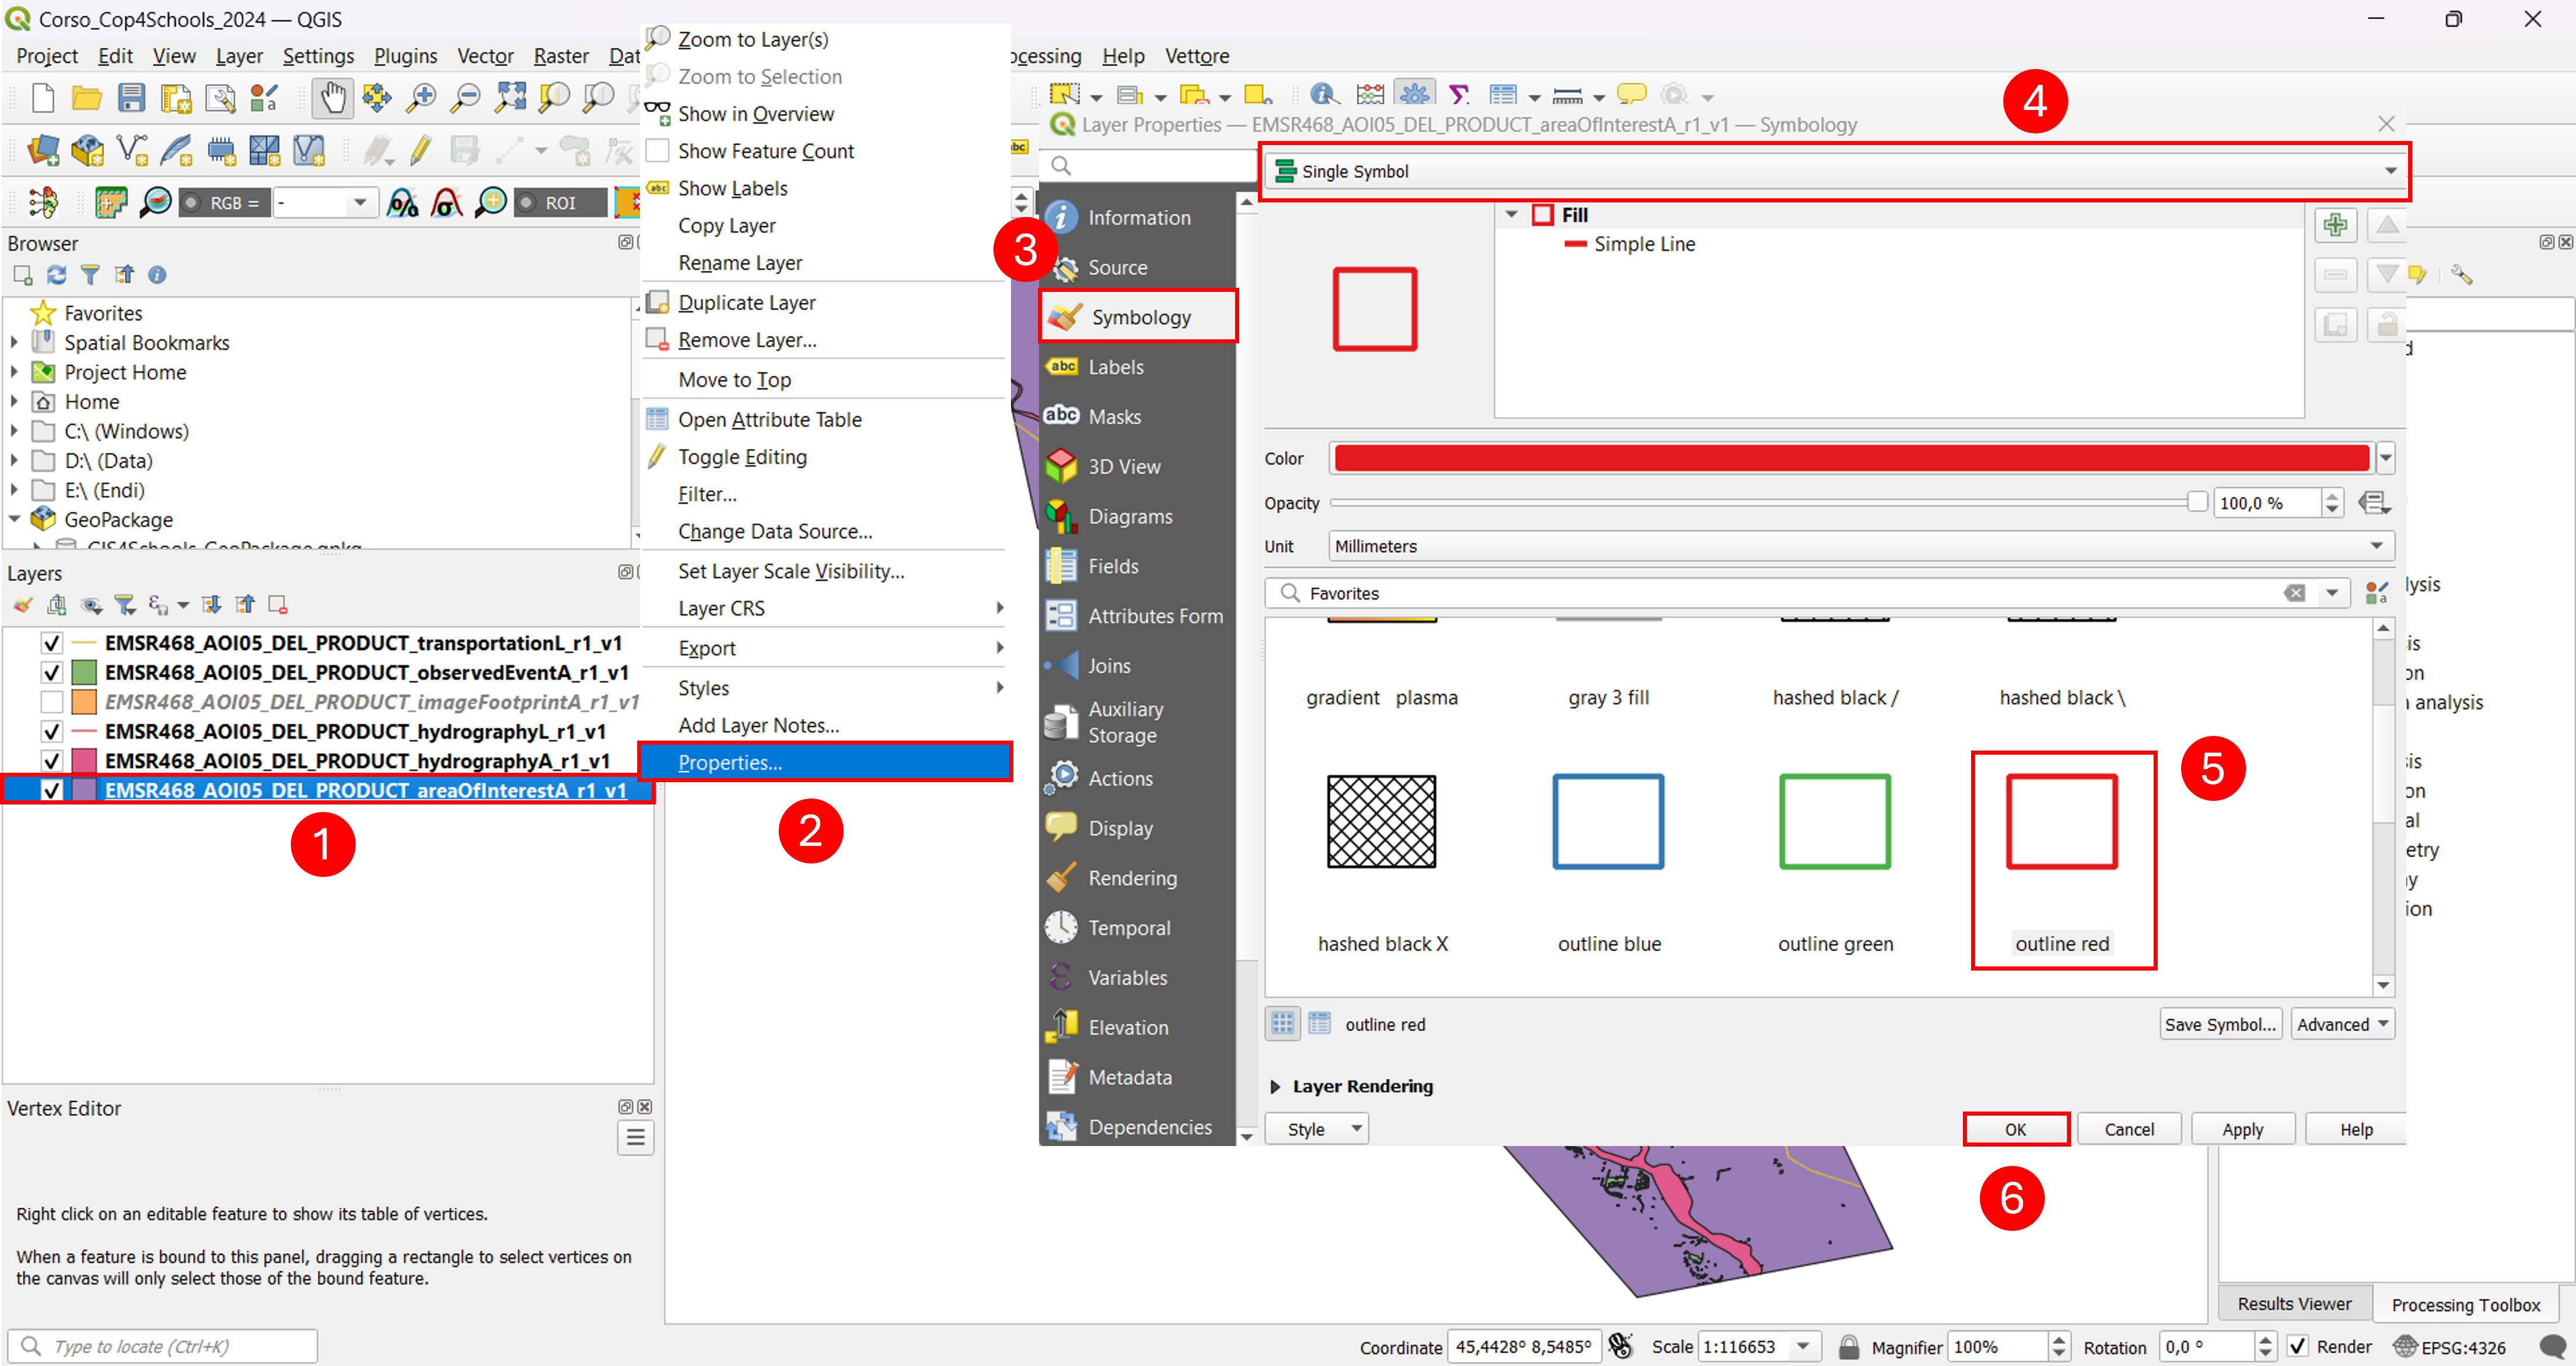This screenshot has width=2576, height=1366.
Task: Click the red Color swatch bar
Action: [x=1850, y=458]
